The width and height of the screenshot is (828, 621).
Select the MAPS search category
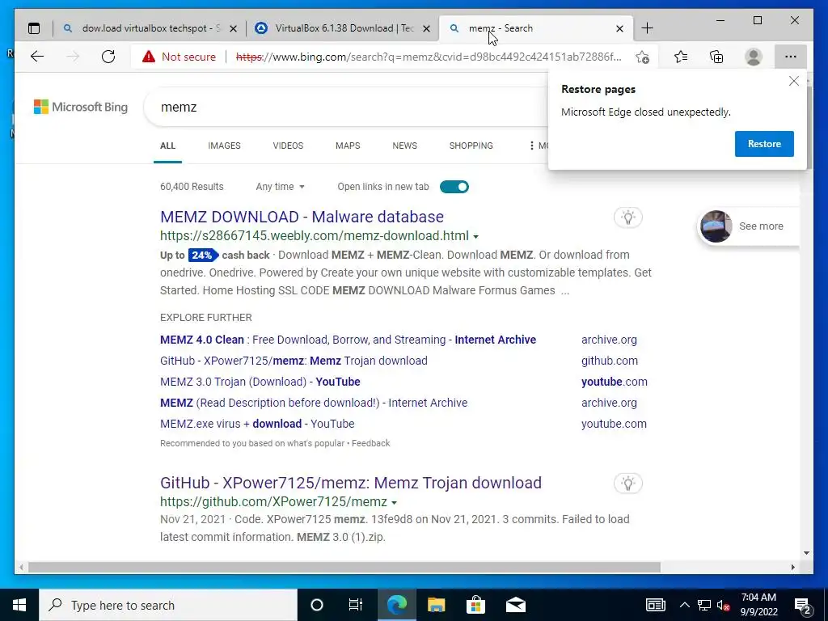tap(348, 146)
